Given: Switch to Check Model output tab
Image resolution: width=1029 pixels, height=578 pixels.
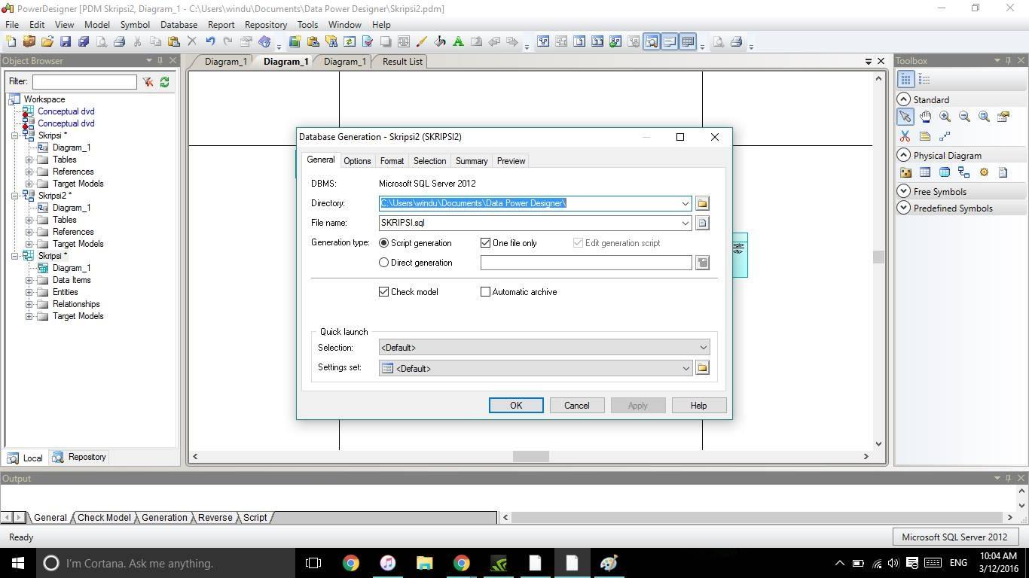Looking at the screenshot, I should pos(104,518).
